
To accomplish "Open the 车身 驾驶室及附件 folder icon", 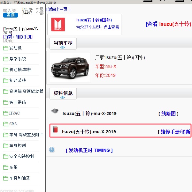I will 6,135.
